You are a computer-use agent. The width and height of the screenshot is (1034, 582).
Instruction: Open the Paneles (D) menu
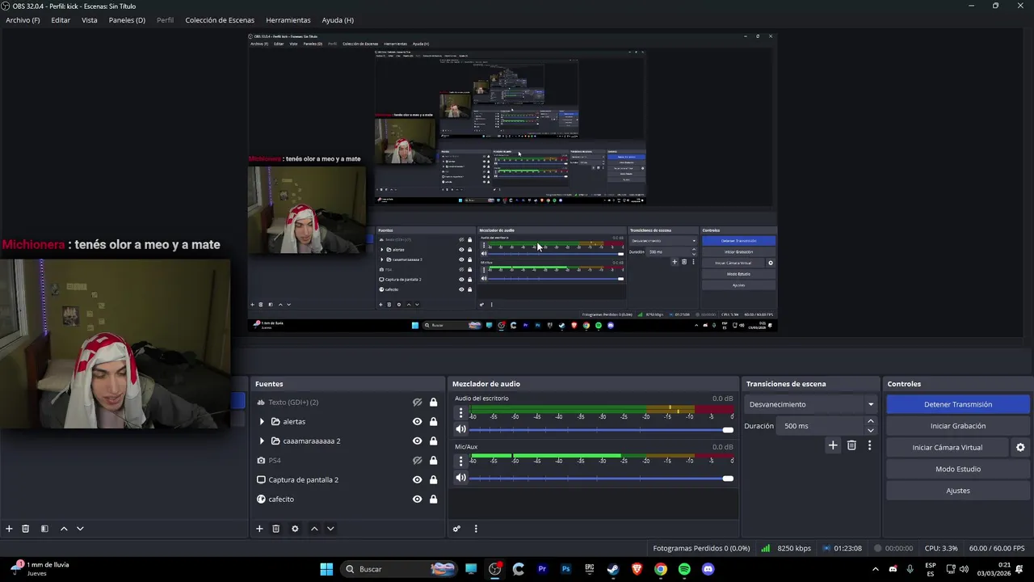point(127,20)
